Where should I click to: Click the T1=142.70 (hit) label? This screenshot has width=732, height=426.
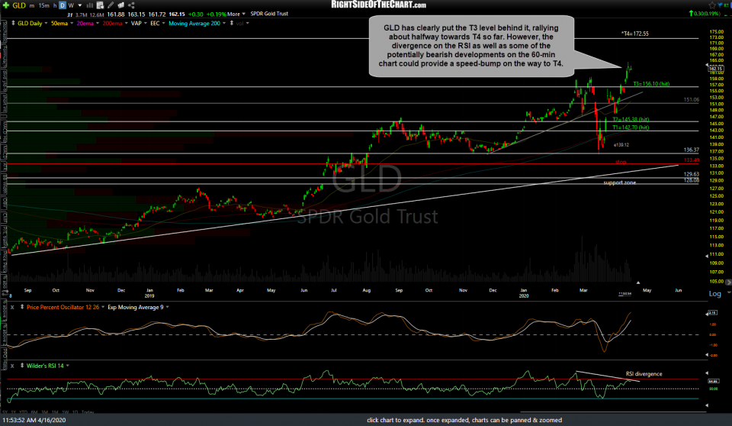(x=631, y=127)
